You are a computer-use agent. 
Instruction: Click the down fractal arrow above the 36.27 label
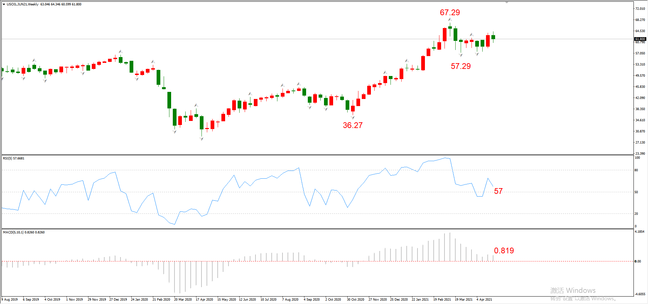pyautogui.click(x=353, y=118)
